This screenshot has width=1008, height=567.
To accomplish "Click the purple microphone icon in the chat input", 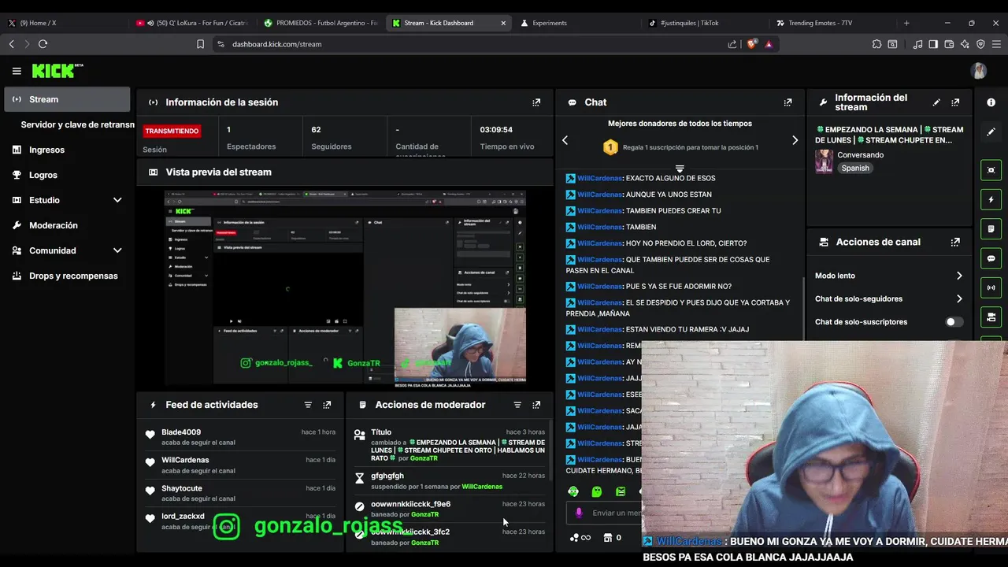I will pyautogui.click(x=579, y=513).
